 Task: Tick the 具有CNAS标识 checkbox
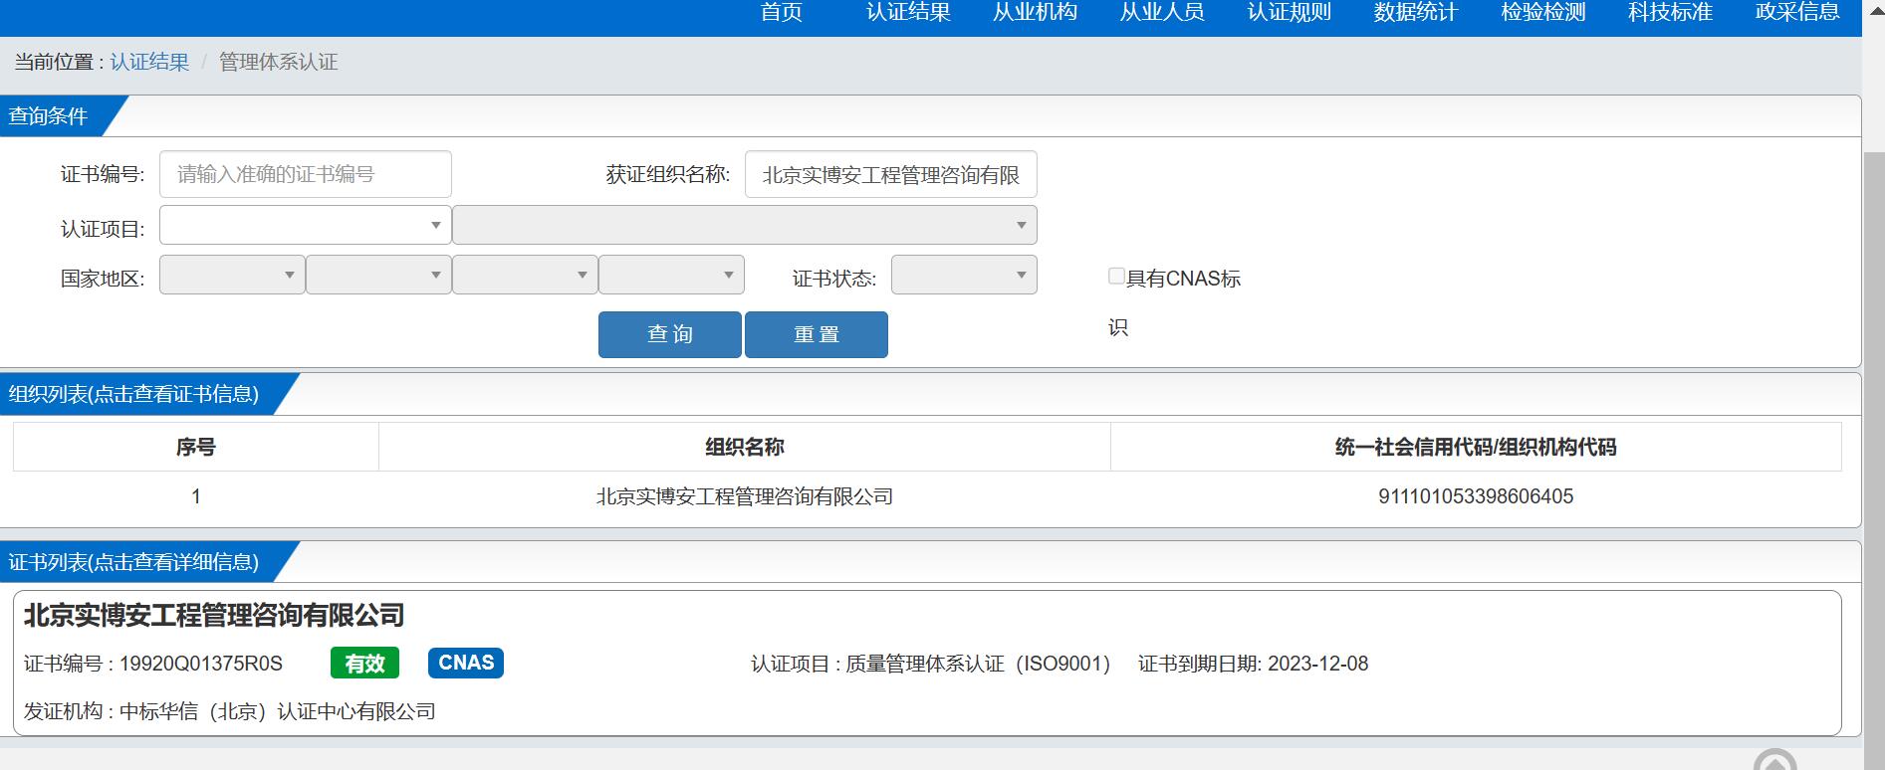(x=1116, y=277)
